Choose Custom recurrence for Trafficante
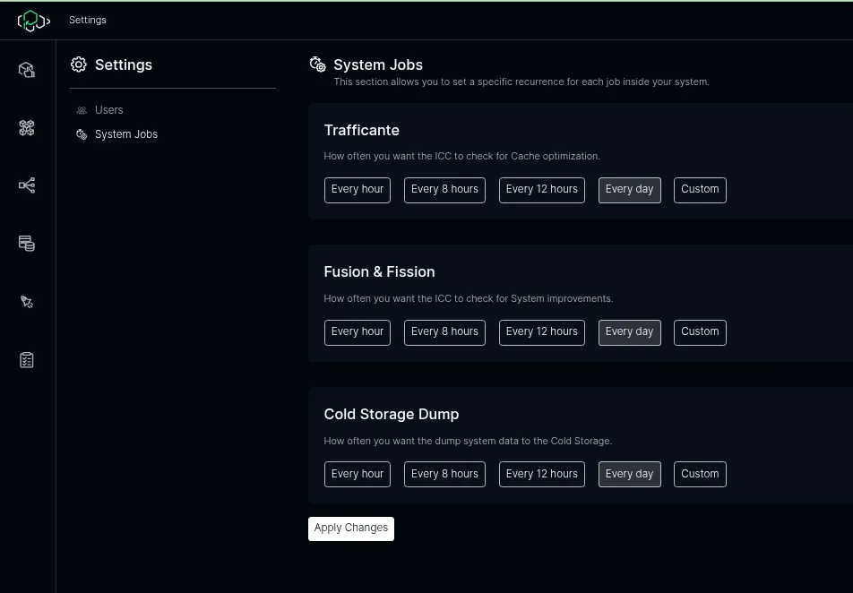853x593 pixels. tap(699, 190)
